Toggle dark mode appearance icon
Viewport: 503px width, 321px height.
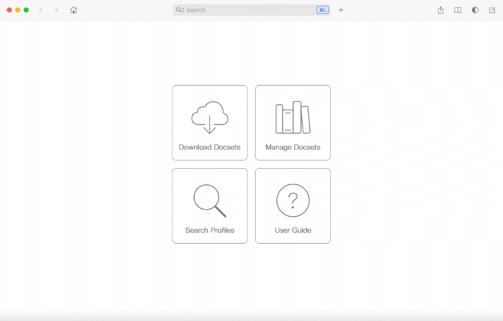[x=475, y=10]
